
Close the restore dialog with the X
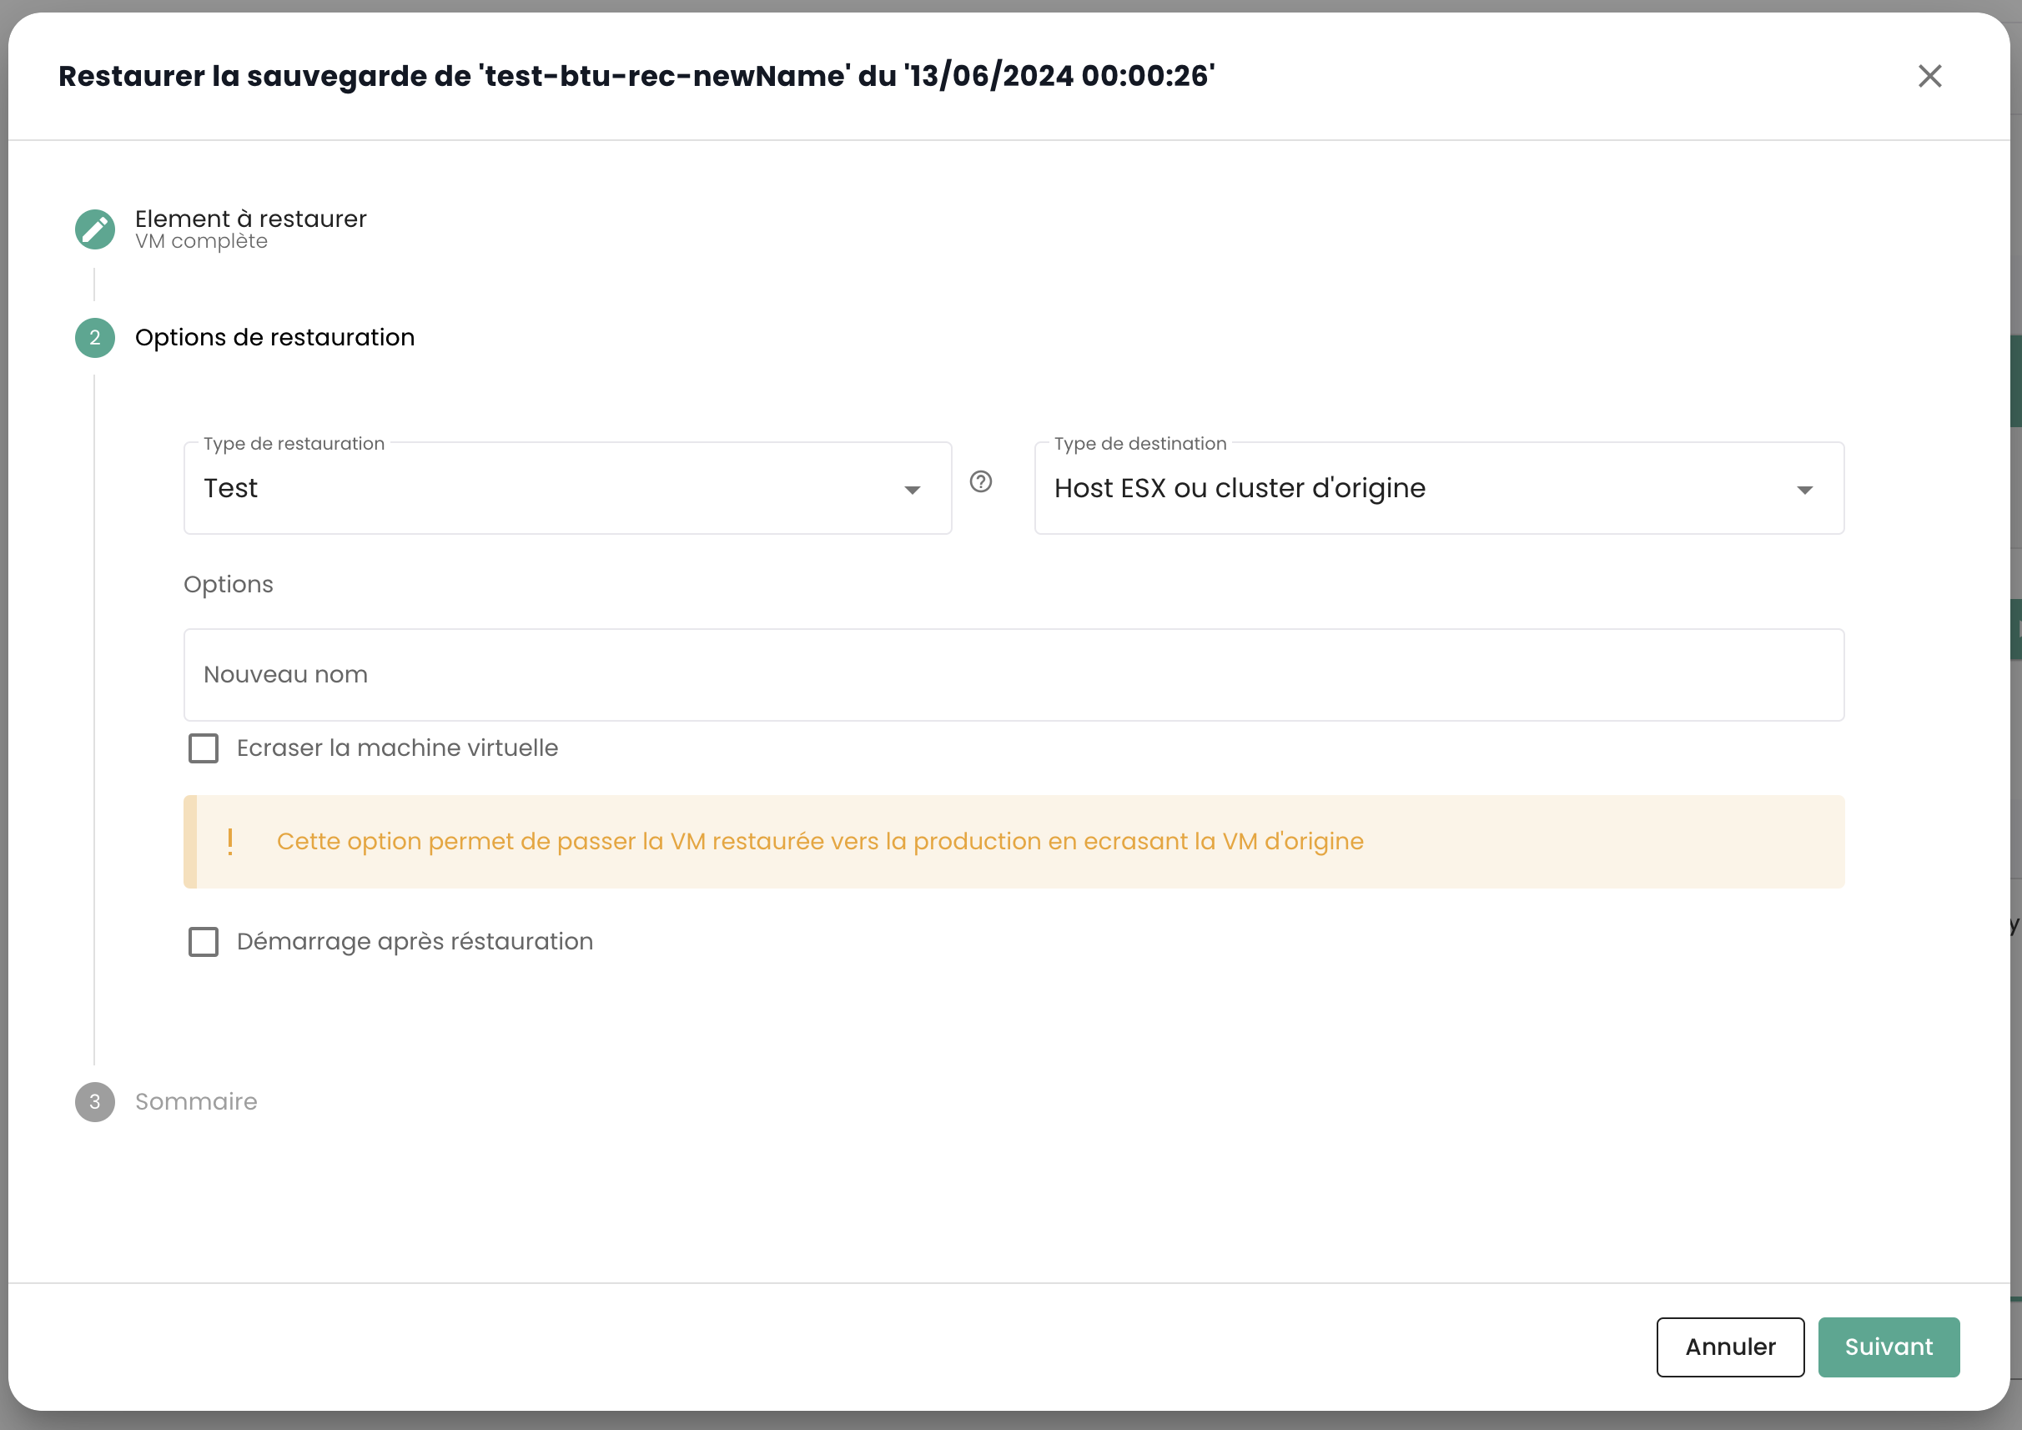1929,77
